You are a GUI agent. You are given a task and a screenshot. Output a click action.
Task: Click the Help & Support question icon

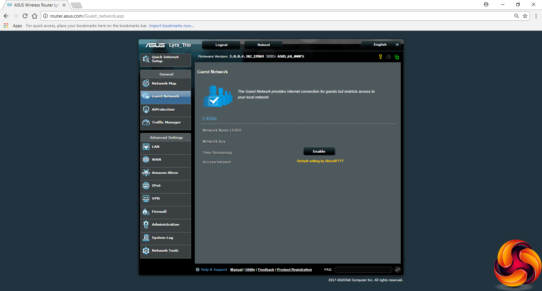pos(197,270)
